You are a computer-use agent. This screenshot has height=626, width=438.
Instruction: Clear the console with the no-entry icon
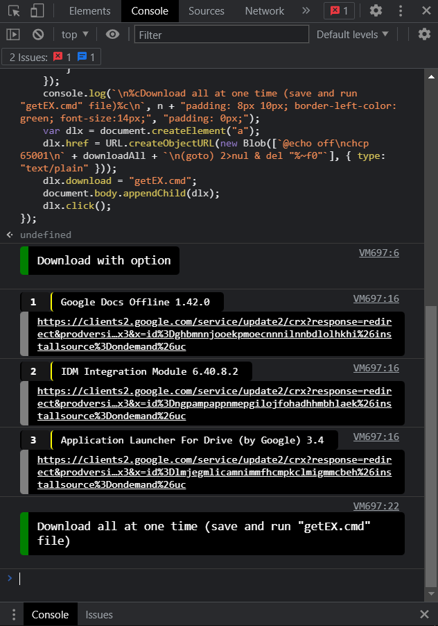coord(38,35)
